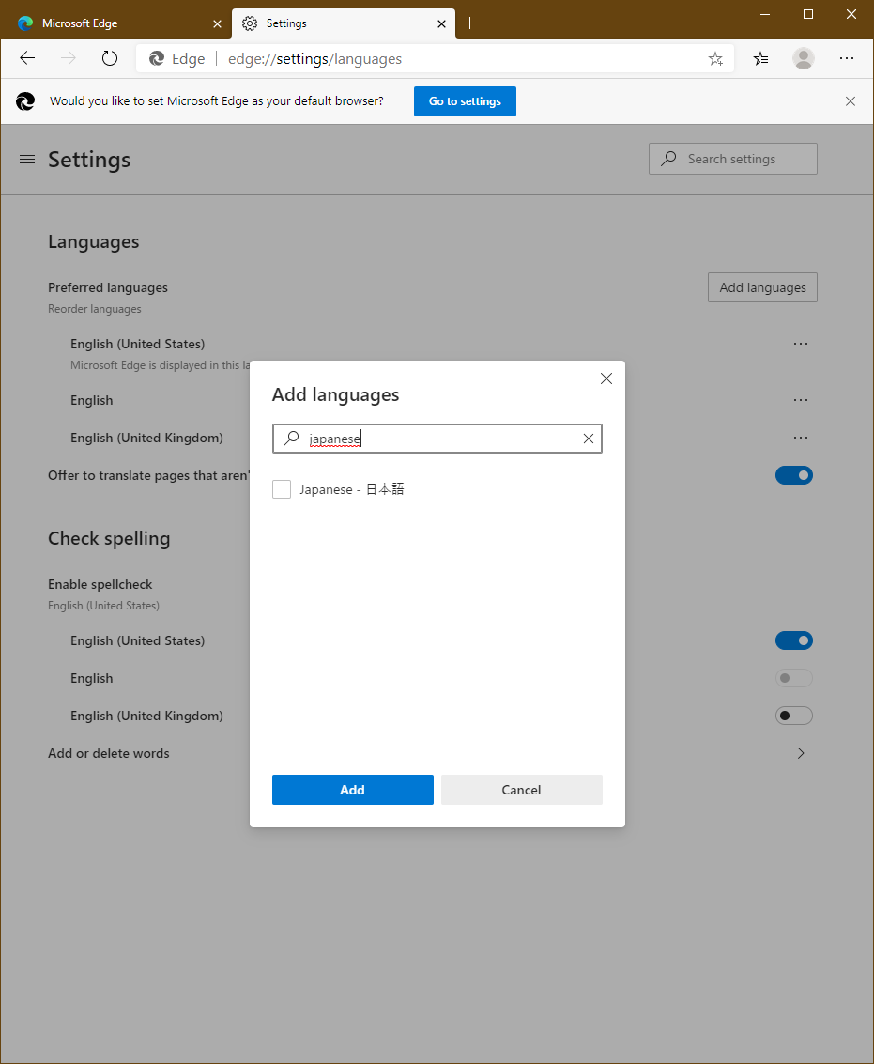The height and width of the screenshot is (1064, 874).
Task: Toggle spellcheck for English
Action: [x=794, y=678]
